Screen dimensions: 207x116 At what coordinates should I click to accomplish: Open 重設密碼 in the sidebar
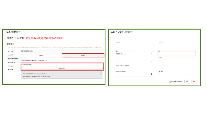(11, 69)
